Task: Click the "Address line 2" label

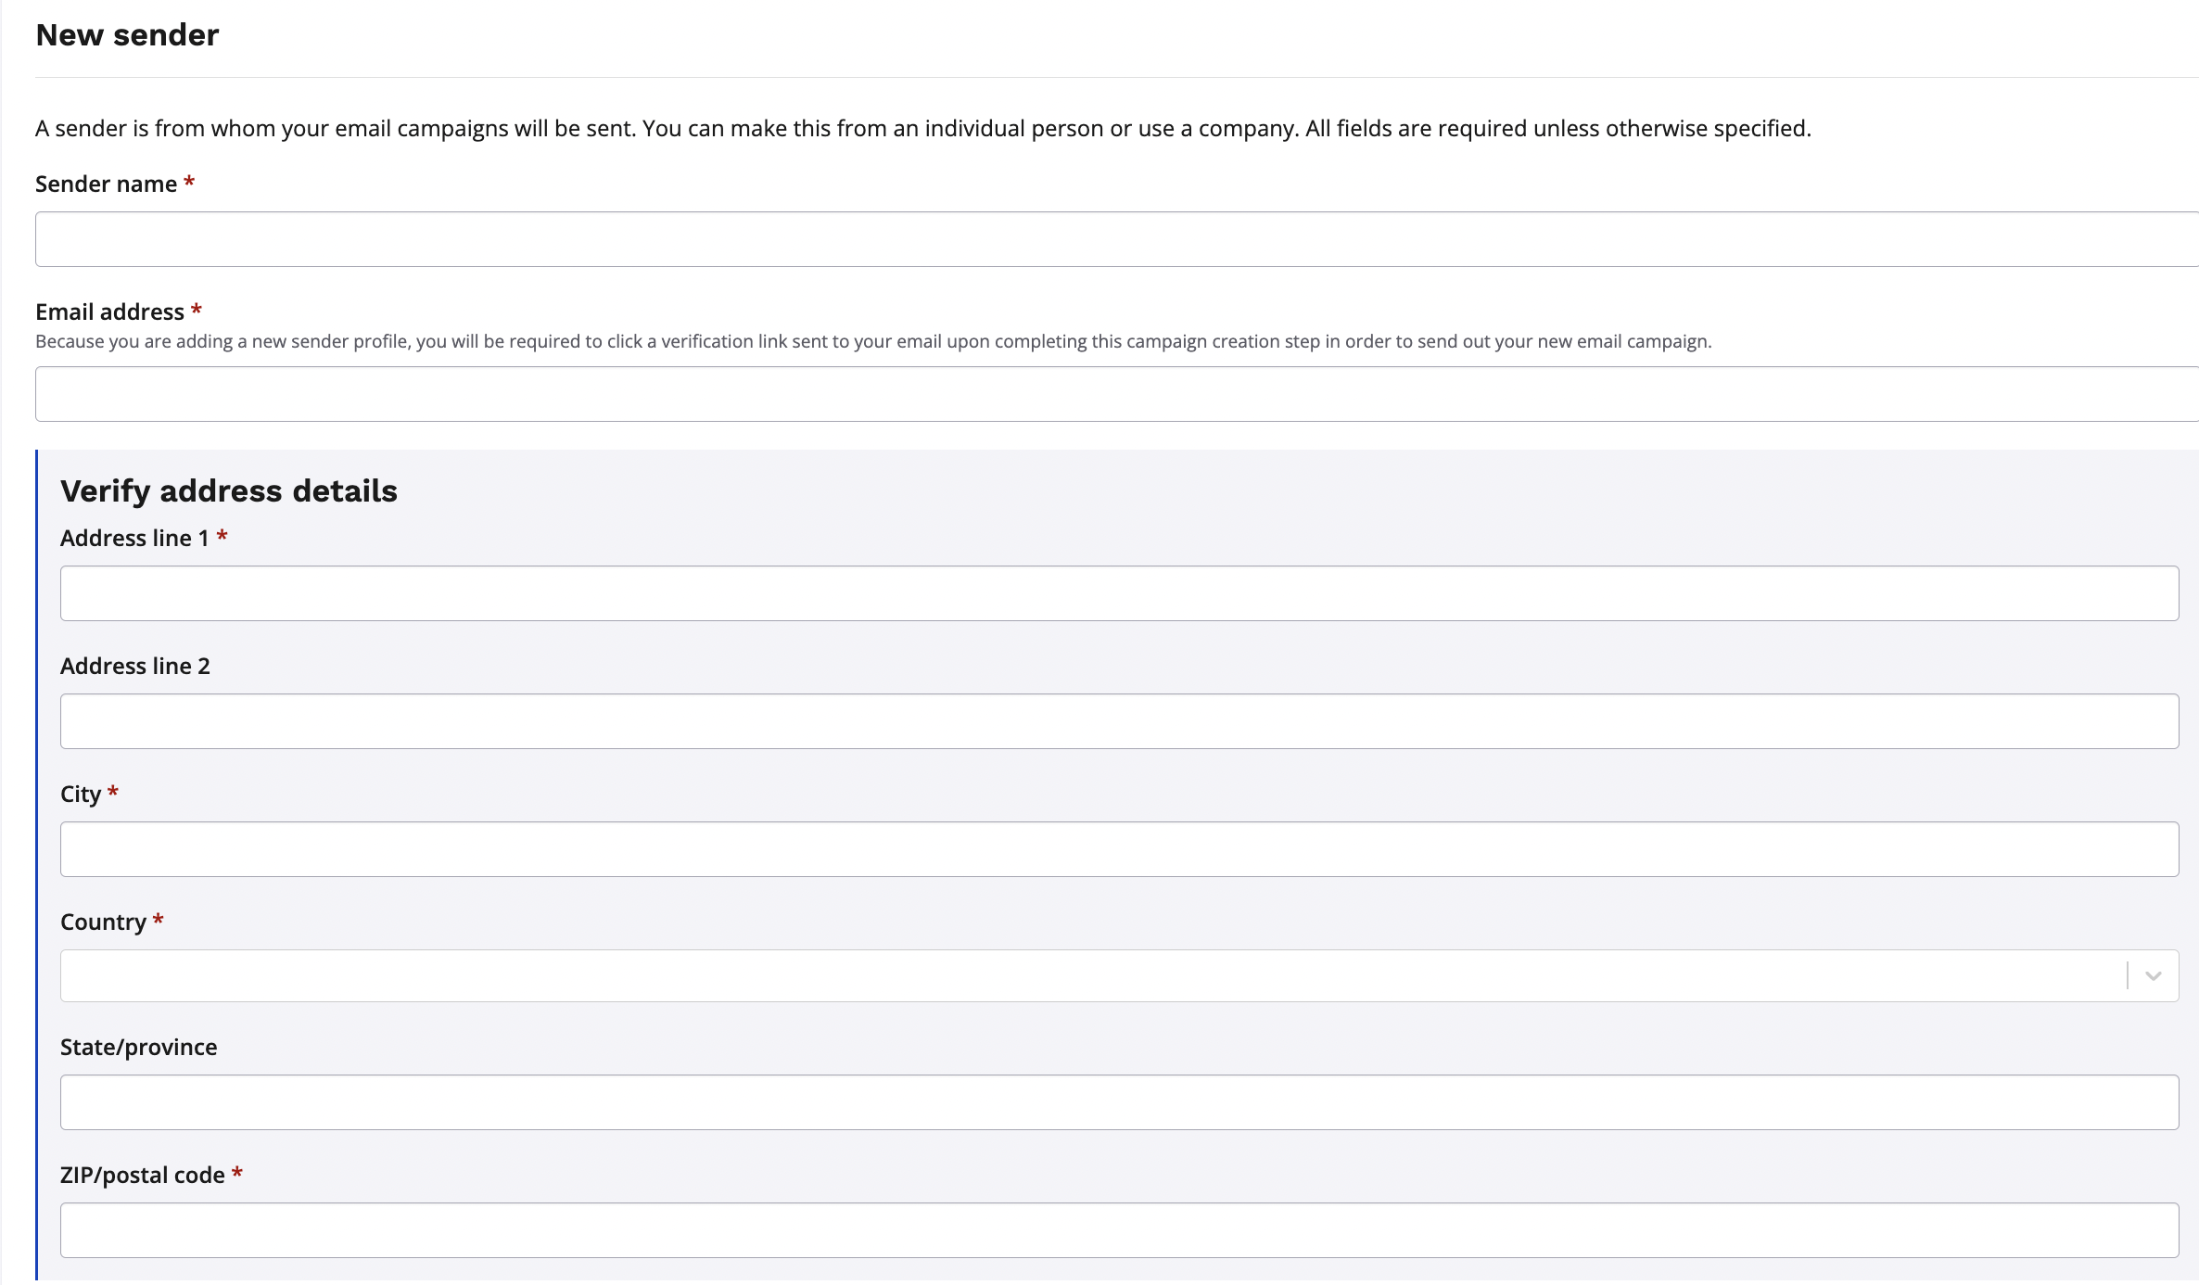Action: click(135, 666)
